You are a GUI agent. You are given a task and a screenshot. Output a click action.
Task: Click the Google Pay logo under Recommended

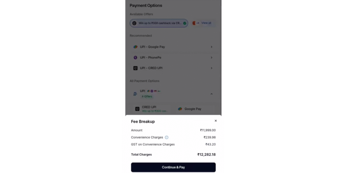135,47
